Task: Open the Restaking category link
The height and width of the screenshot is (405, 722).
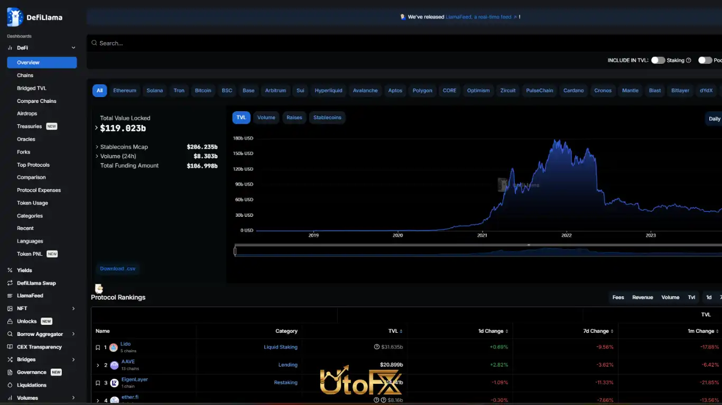Action: coord(285,383)
